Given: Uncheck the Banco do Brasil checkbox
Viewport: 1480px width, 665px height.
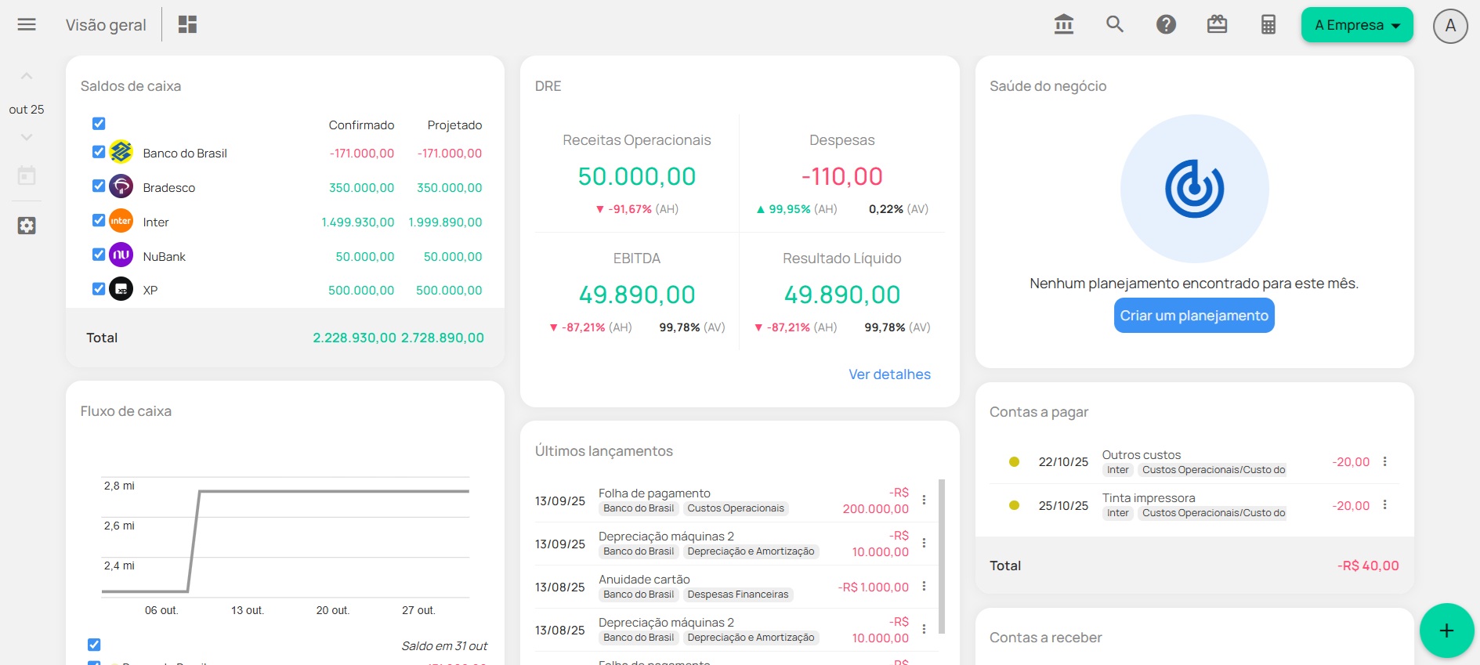Looking at the screenshot, I should 99,152.
